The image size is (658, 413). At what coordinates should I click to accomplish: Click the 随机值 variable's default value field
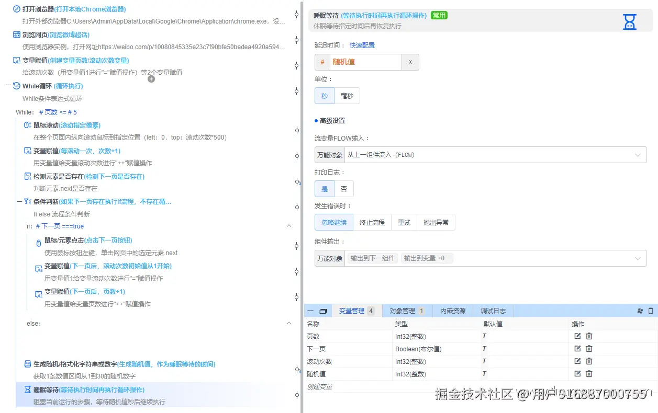tap(525, 374)
